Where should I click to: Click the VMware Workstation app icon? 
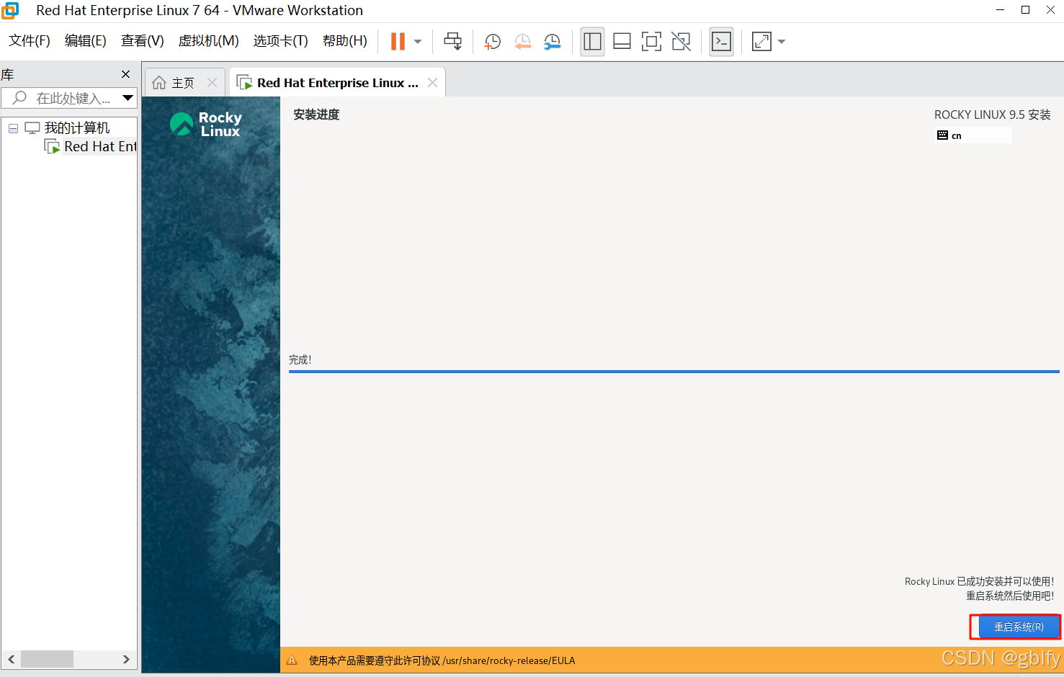coord(10,10)
